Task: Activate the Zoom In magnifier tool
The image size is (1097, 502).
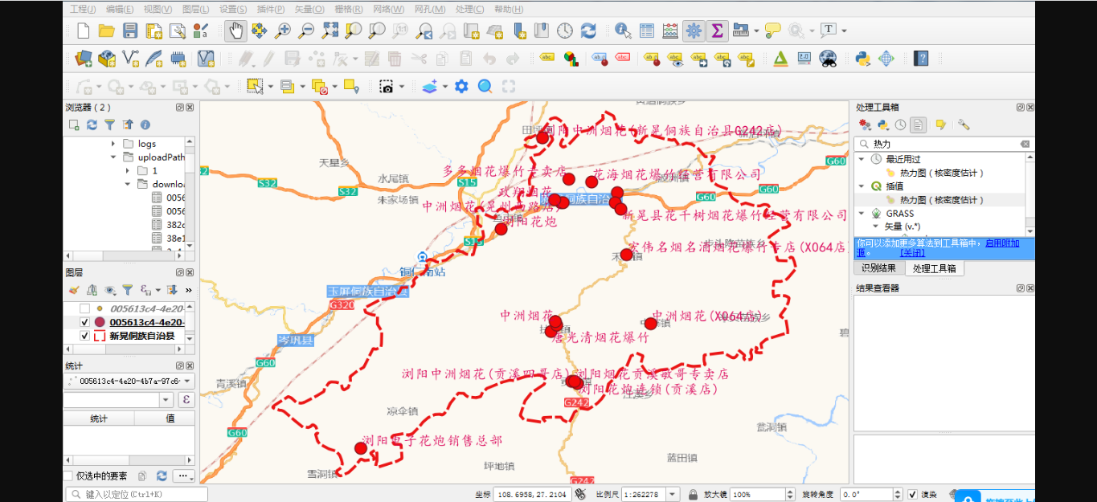Action: [x=283, y=31]
